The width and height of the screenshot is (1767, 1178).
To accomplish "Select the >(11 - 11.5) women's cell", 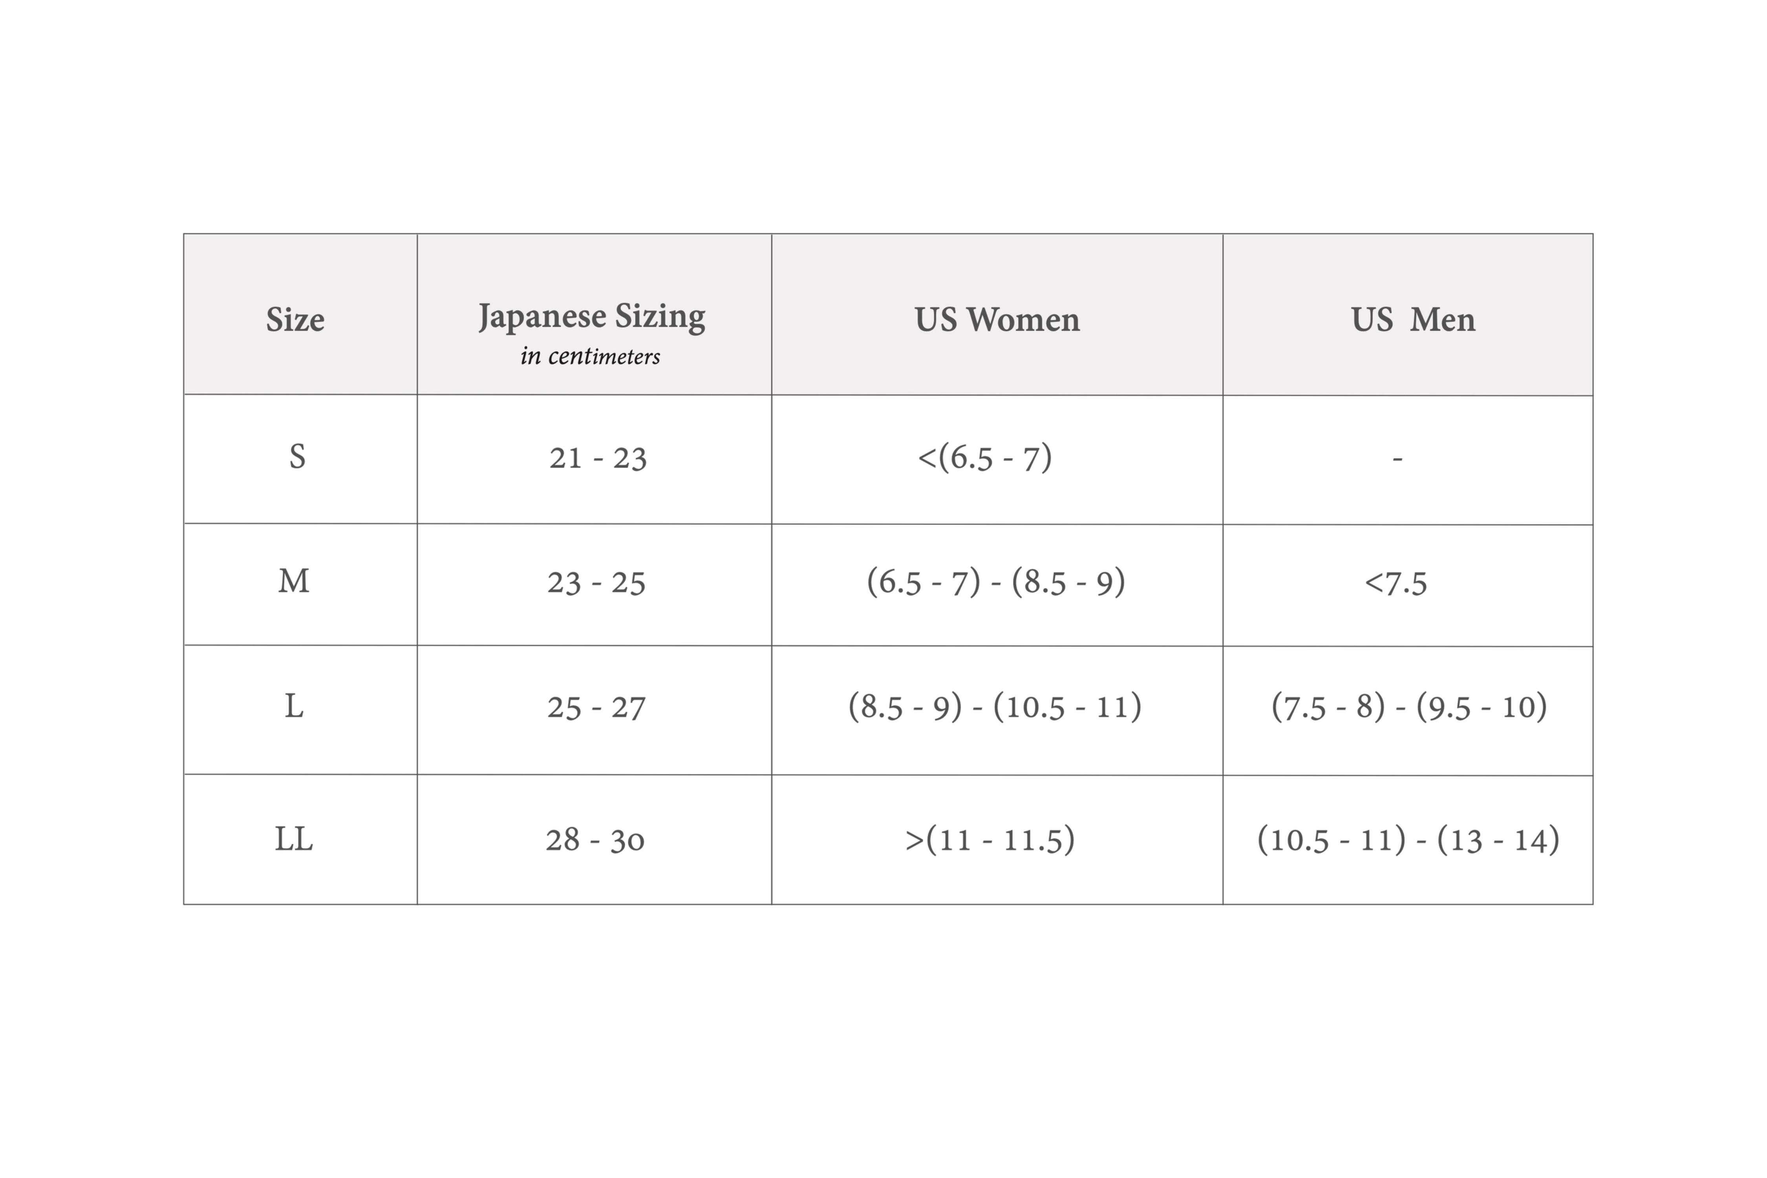I will 990,840.
